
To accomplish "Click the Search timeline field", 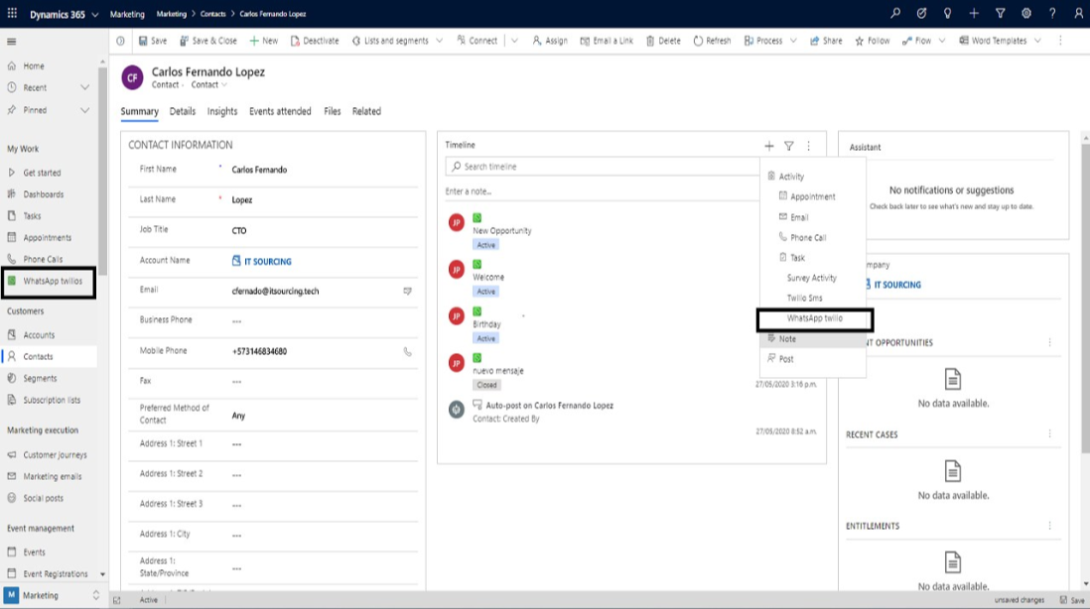I will pos(602,167).
